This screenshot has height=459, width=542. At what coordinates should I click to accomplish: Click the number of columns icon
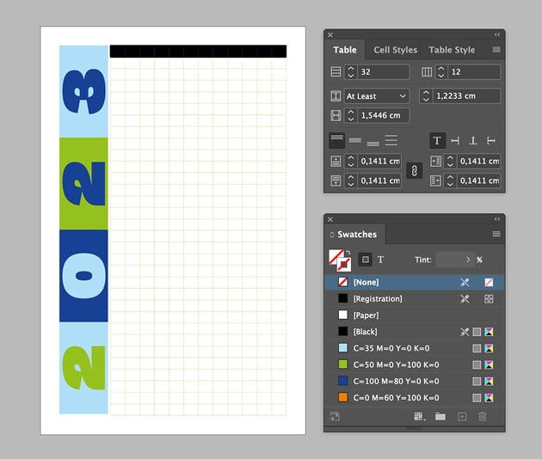[427, 72]
